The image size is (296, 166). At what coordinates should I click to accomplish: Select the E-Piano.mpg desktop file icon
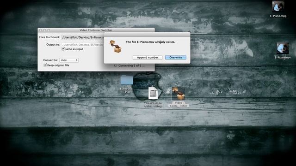pyautogui.click(x=278, y=6)
